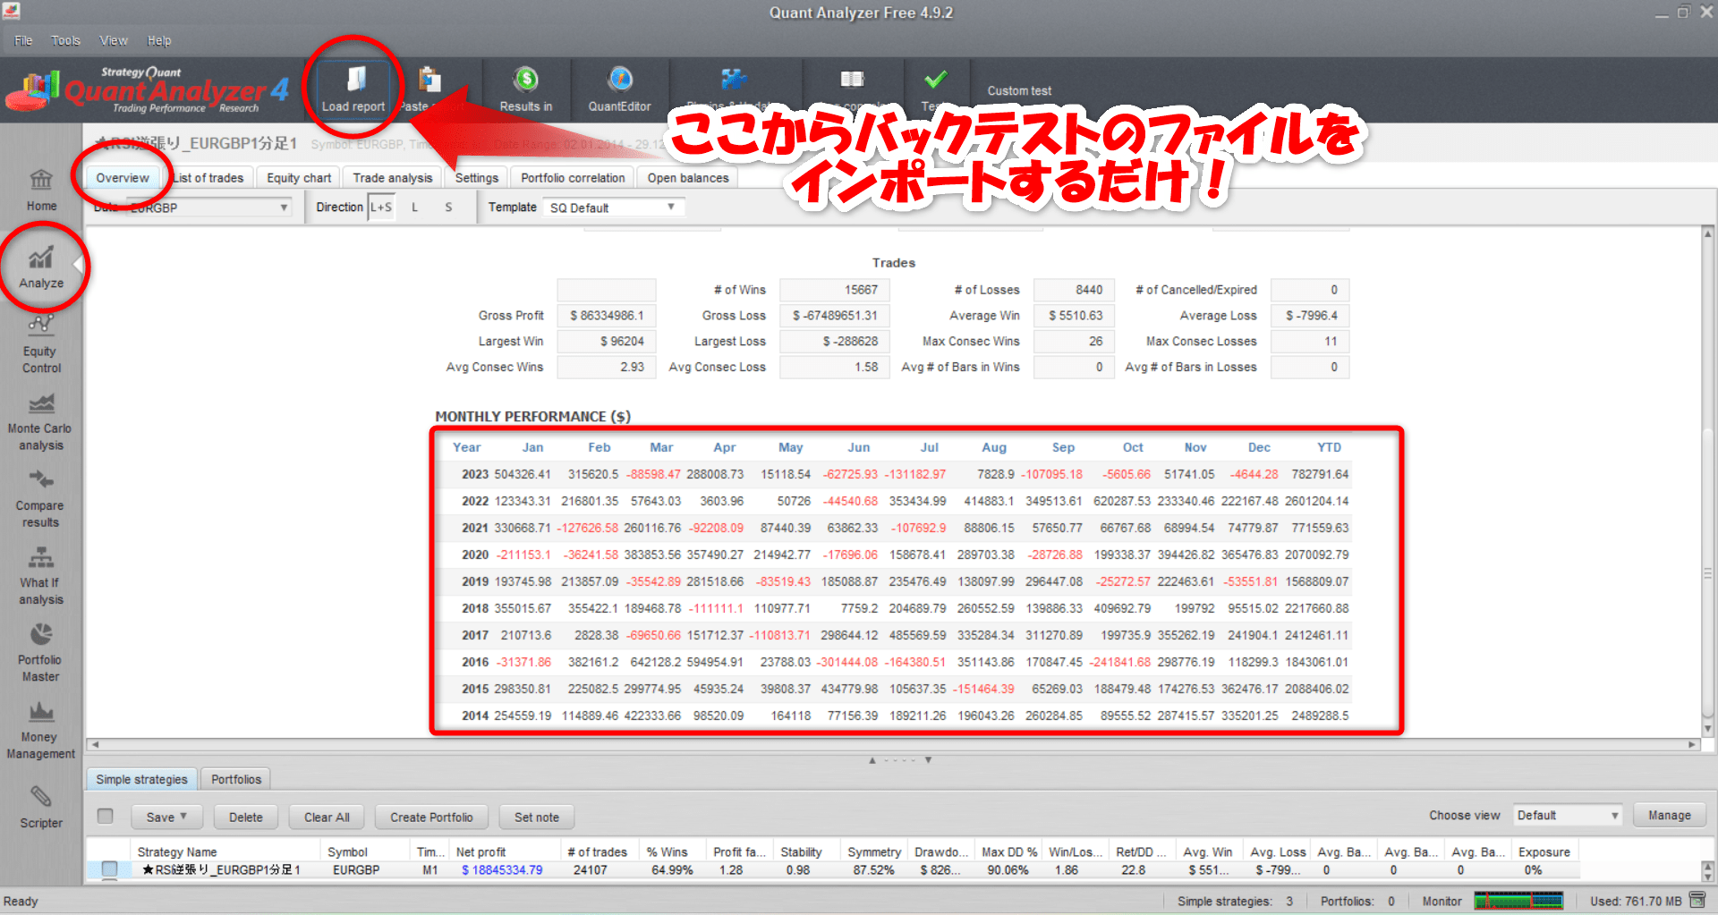Click the Results in toolbar icon

pyautogui.click(x=525, y=89)
